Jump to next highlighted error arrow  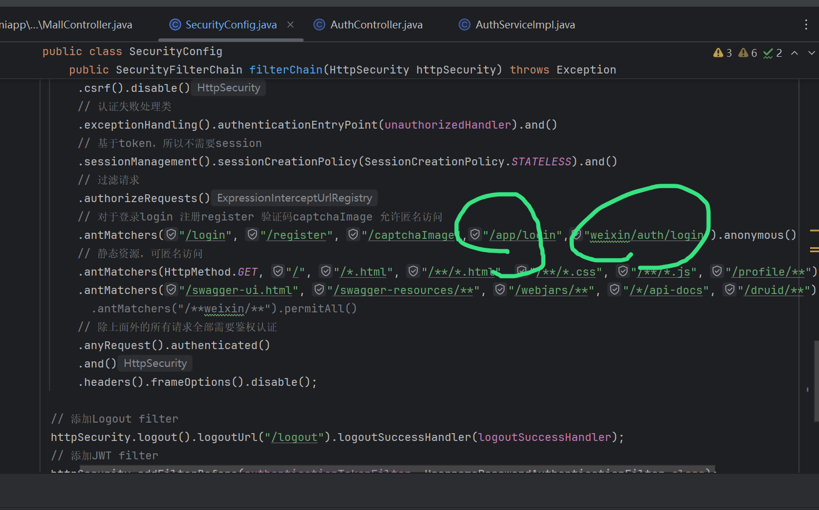[x=811, y=53]
